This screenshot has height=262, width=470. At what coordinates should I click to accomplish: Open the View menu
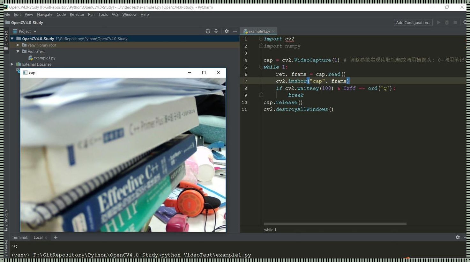coord(29,14)
